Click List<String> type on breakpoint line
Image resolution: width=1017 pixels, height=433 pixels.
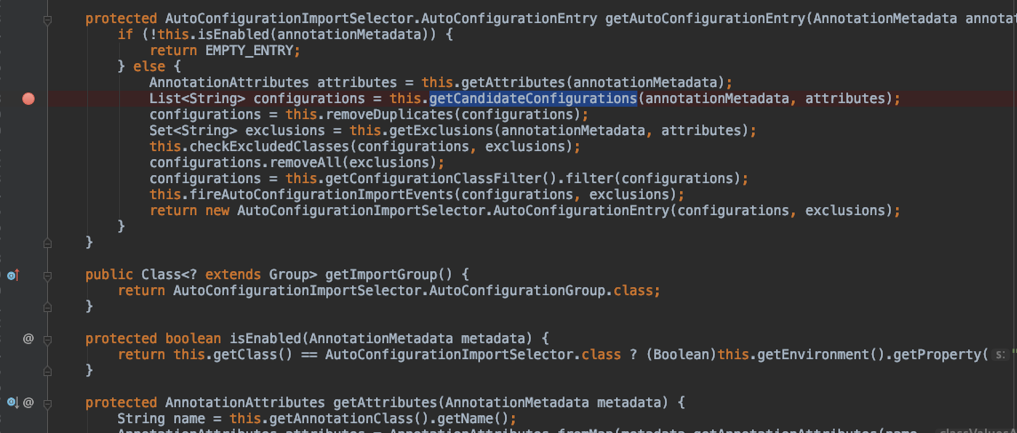point(197,99)
